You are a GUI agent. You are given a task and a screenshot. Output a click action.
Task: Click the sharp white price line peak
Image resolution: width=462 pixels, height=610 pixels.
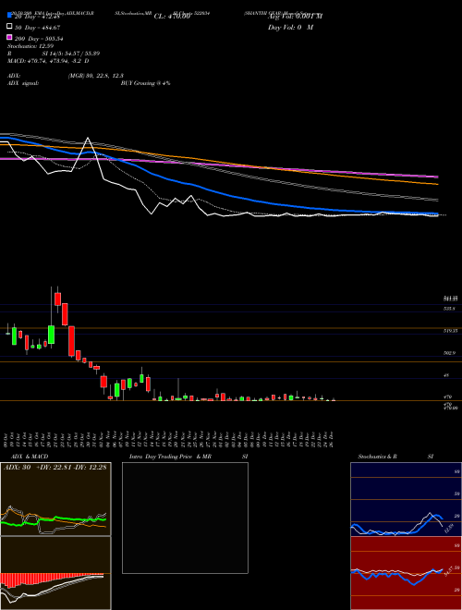[x=88, y=139]
